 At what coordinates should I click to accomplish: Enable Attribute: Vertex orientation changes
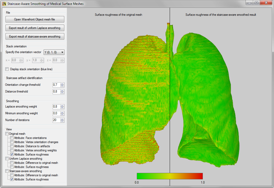point(12,142)
